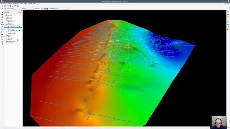Image resolution: width=230 pixels, height=129 pixels.
Task: Click the tree panel float button
Action: tap(22, 11)
